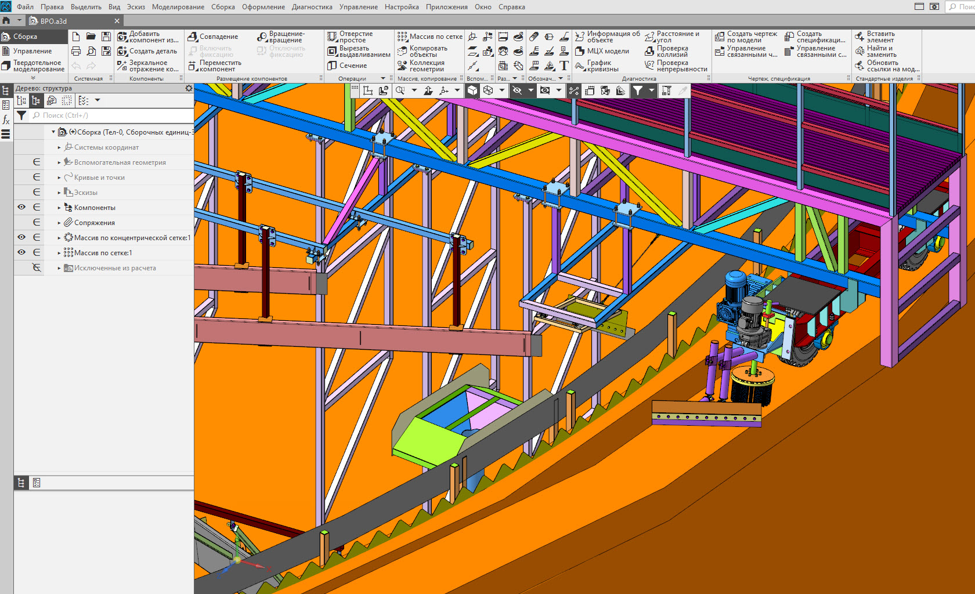Expand the Сопряжения tree node

pos(59,223)
